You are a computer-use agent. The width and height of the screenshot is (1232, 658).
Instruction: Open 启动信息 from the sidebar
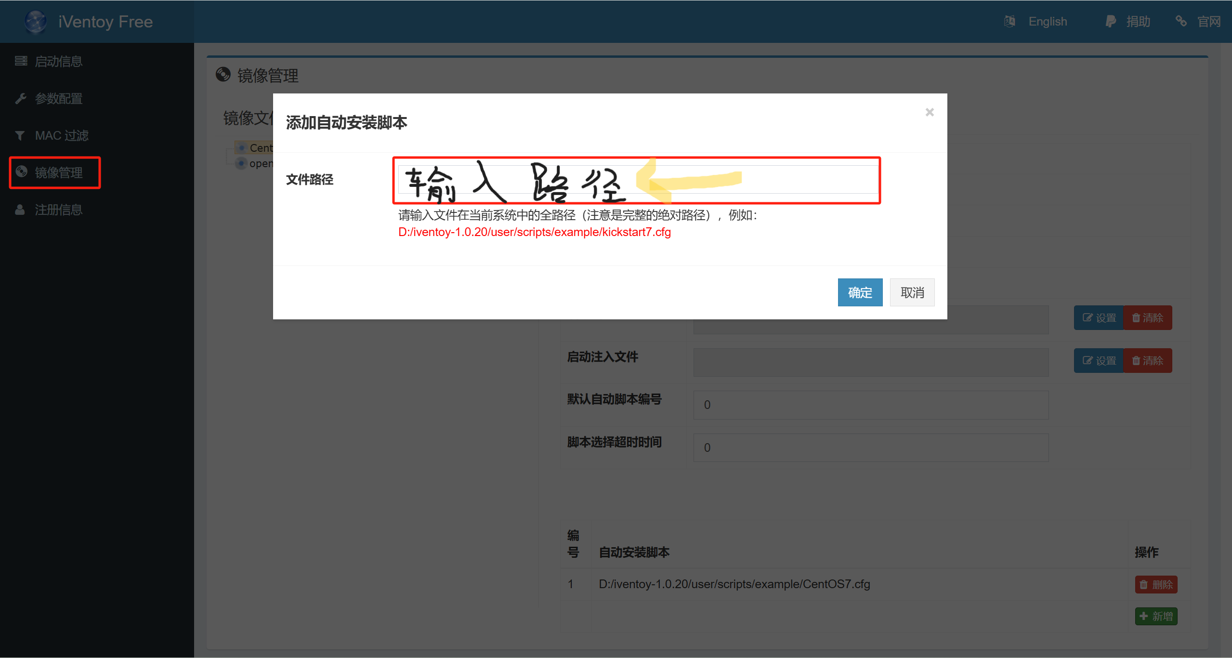pyautogui.click(x=58, y=61)
